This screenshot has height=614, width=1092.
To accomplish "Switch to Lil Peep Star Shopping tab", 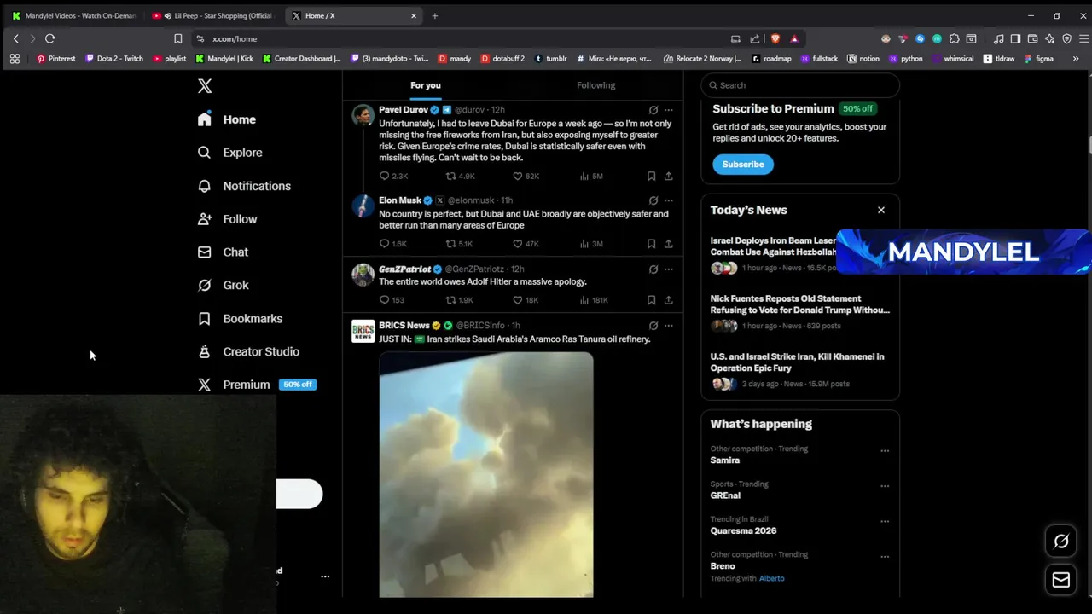I will [x=212, y=15].
